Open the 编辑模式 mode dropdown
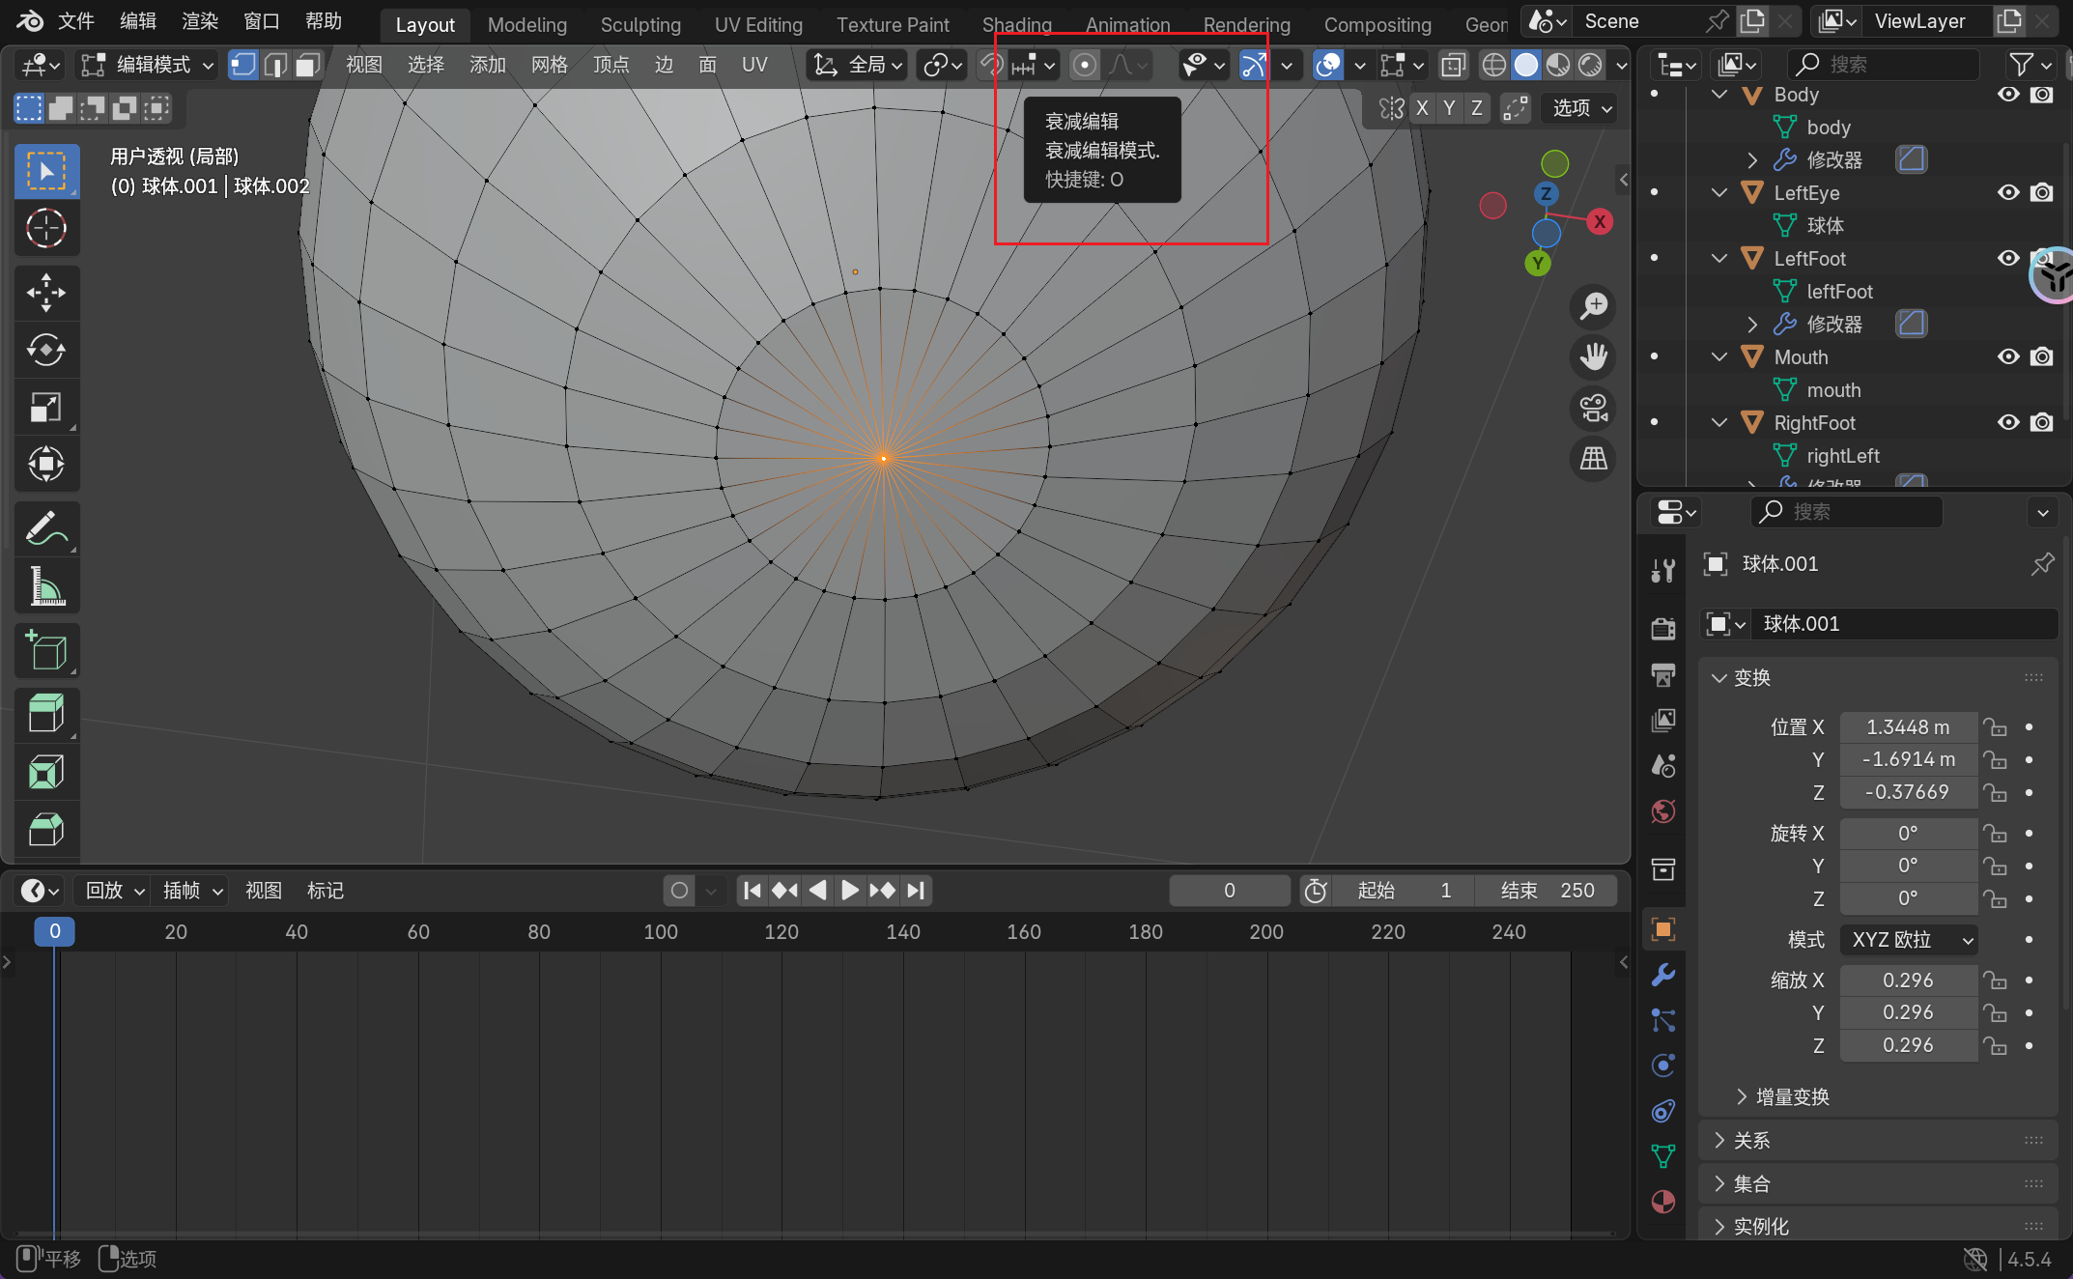The image size is (2073, 1279). [x=148, y=65]
